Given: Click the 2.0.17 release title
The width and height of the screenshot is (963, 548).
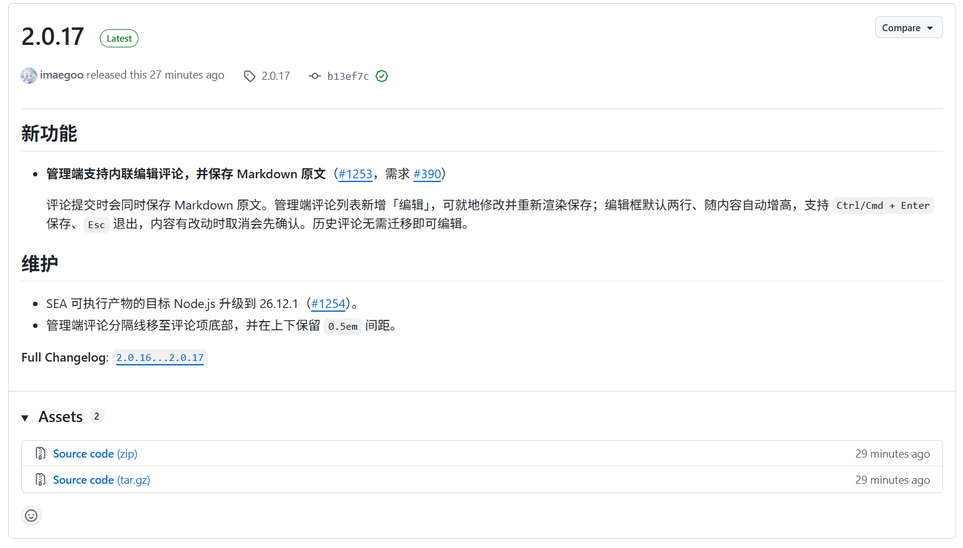Looking at the screenshot, I should click(x=52, y=37).
